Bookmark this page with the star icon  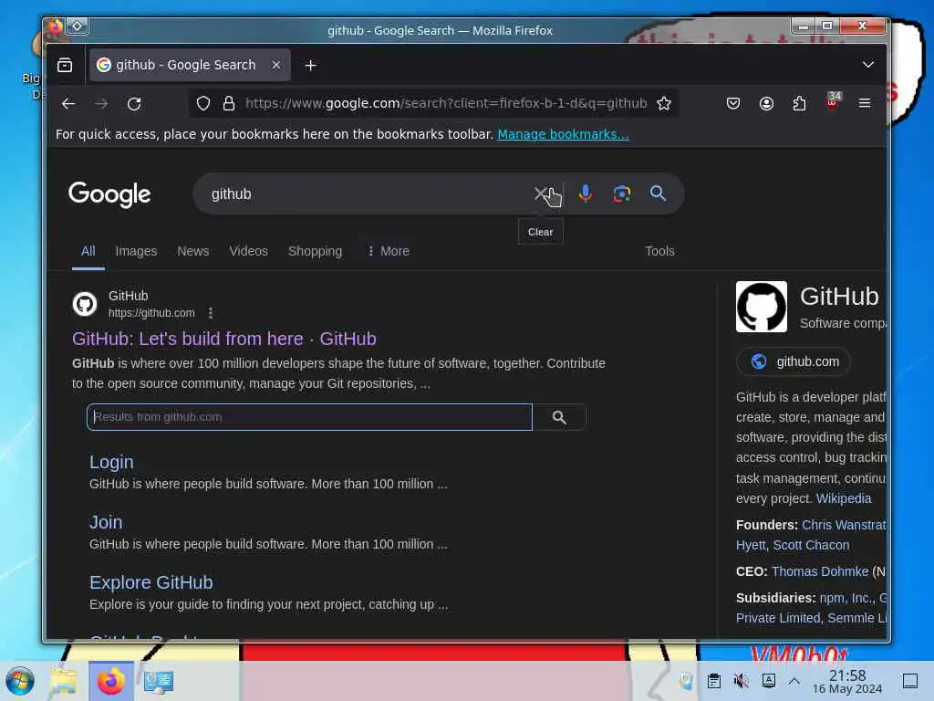point(664,104)
